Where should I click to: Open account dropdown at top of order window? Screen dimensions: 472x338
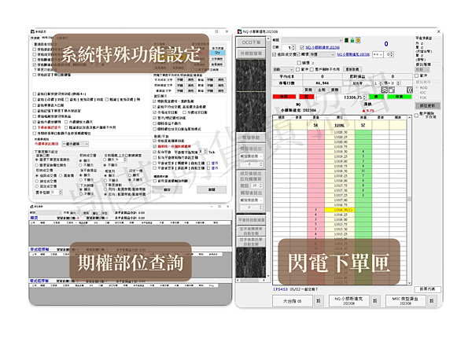(x=312, y=40)
